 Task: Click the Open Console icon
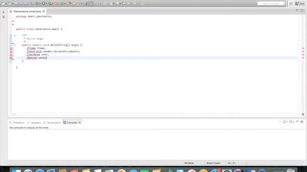(x=291, y=122)
